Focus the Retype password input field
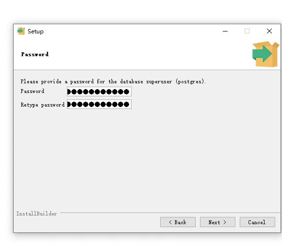The width and height of the screenshot is (282, 245). (x=99, y=104)
